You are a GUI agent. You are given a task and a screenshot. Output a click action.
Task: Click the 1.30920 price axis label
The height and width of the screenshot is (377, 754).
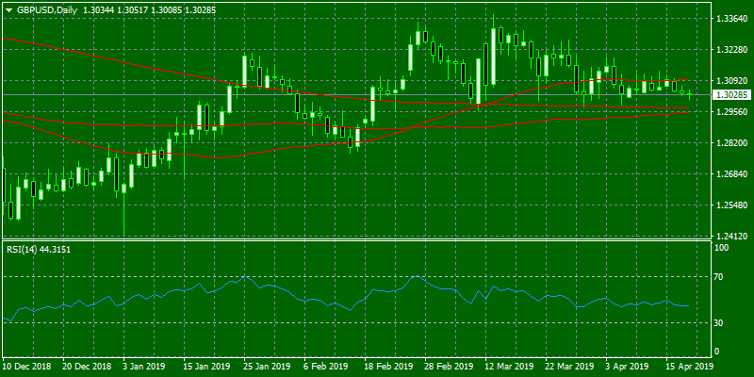point(731,81)
